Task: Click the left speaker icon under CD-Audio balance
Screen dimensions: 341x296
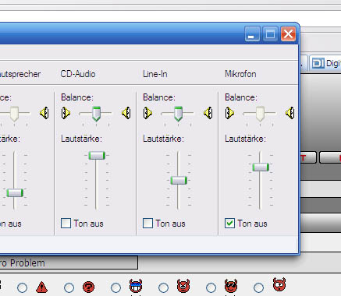Action: 66,113
